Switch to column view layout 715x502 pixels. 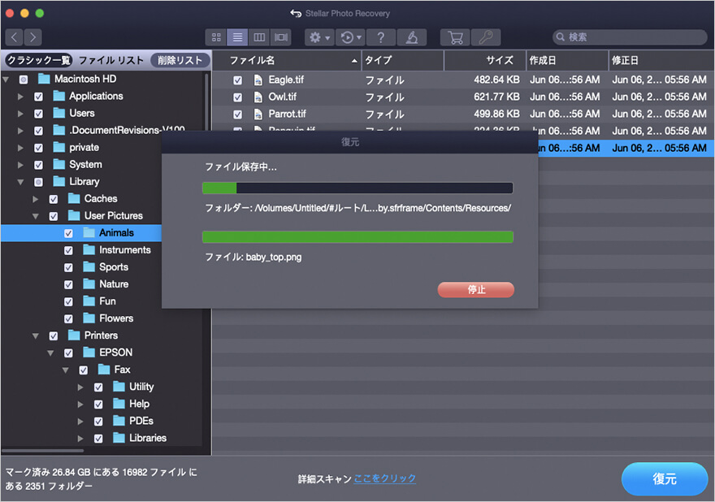coord(259,37)
